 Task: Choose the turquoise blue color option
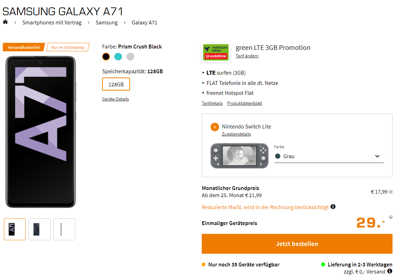118,57
